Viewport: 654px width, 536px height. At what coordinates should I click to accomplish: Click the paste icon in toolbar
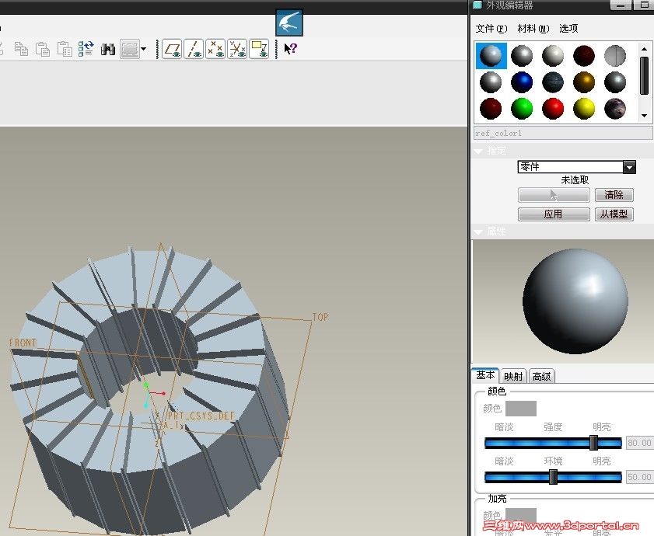43,49
